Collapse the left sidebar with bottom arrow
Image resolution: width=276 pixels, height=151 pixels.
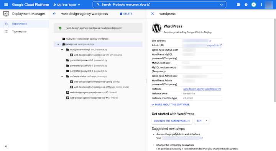(x=6, y=146)
